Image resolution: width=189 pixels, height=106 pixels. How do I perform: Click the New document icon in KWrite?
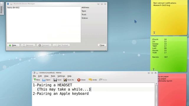point(36,80)
